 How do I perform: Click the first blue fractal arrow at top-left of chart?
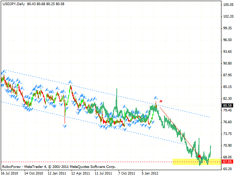[x=4, y=72]
